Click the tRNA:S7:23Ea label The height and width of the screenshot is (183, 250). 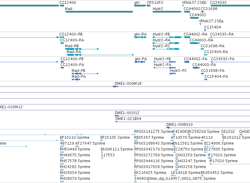click(x=211, y=21)
